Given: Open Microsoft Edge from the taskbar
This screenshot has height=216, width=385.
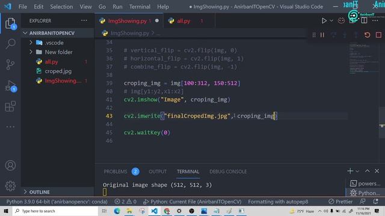Looking at the screenshot, I should pos(117,211).
